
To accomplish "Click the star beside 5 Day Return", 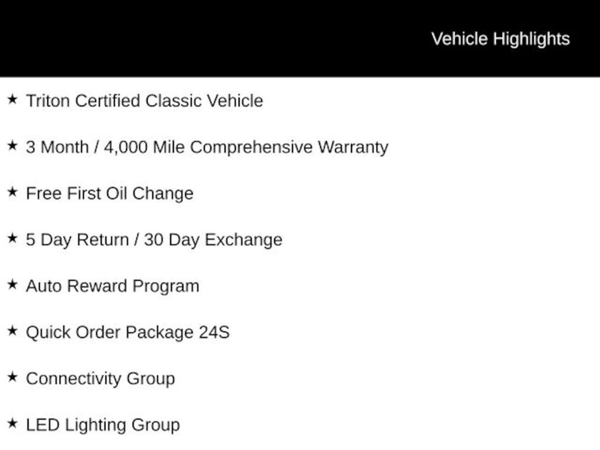I will click(12, 238).
